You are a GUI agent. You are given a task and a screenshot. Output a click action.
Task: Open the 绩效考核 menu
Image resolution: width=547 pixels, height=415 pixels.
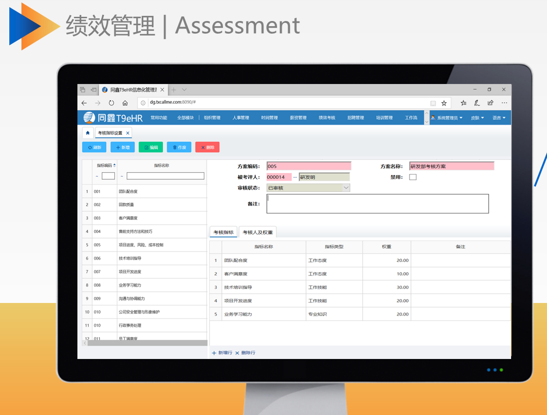coord(327,118)
